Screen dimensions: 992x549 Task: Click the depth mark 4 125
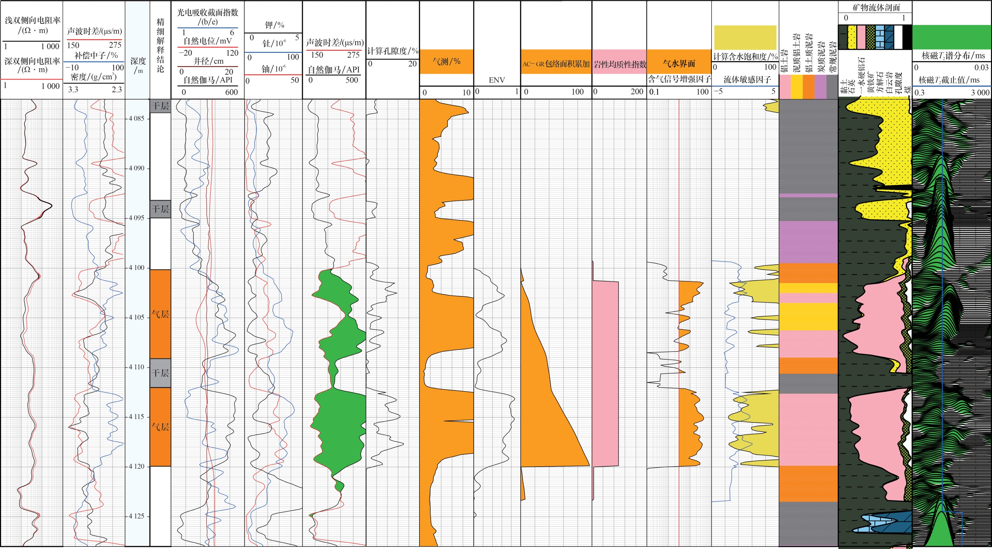[x=136, y=516]
